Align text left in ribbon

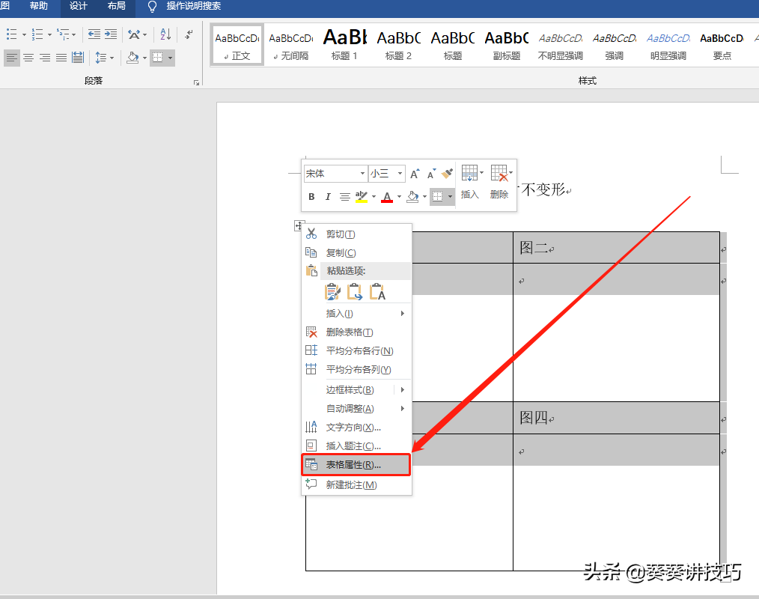click(12, 58)
